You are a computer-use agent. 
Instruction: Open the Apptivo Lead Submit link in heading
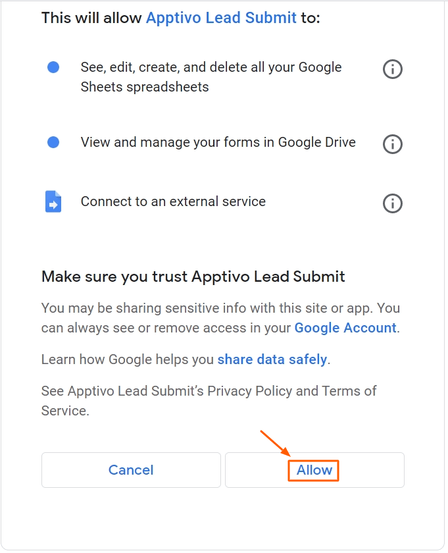(x=221, y=18)
